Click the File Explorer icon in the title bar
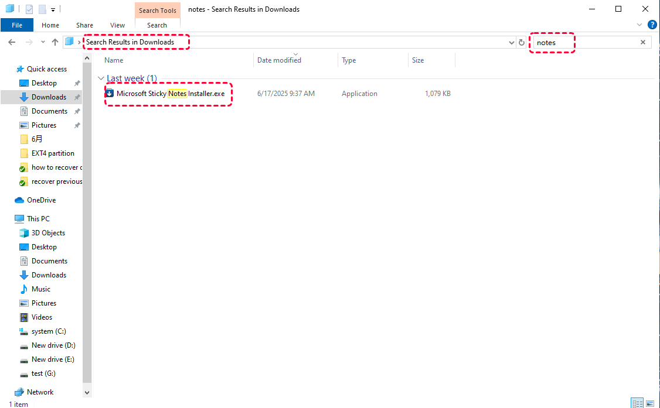 point(10,8)
